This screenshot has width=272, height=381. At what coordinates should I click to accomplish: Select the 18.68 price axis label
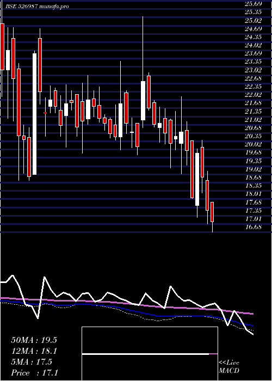coord(253,177)
